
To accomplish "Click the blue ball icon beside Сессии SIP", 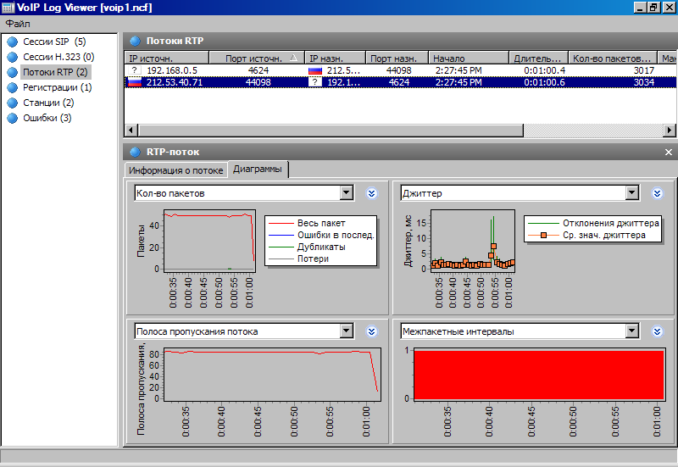I will pos(13,42).
